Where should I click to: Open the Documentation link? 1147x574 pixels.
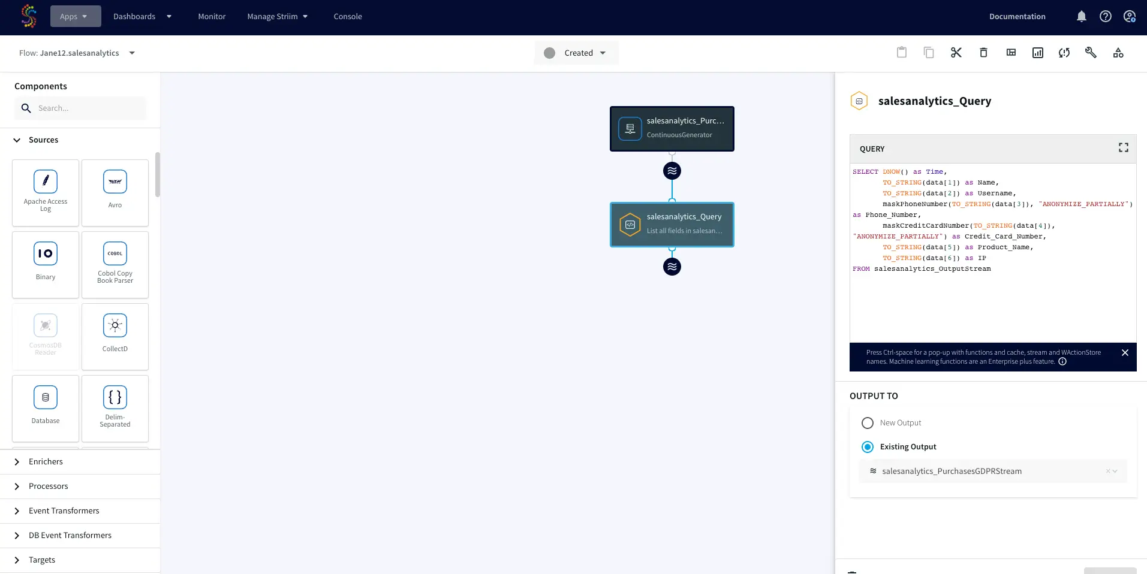(1017, 17)
